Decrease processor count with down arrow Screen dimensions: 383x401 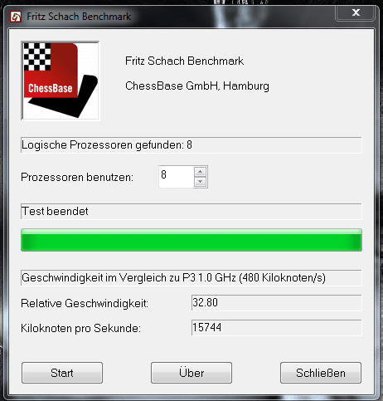(200, 182)
